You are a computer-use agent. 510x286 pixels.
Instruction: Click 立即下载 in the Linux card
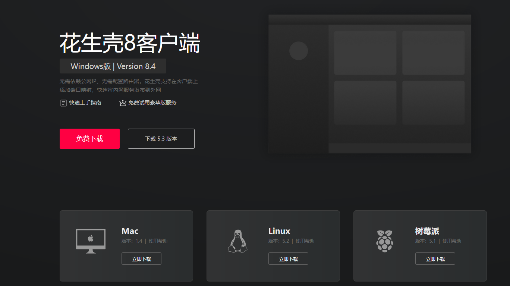pyautogui.click(x=288, y=259)
